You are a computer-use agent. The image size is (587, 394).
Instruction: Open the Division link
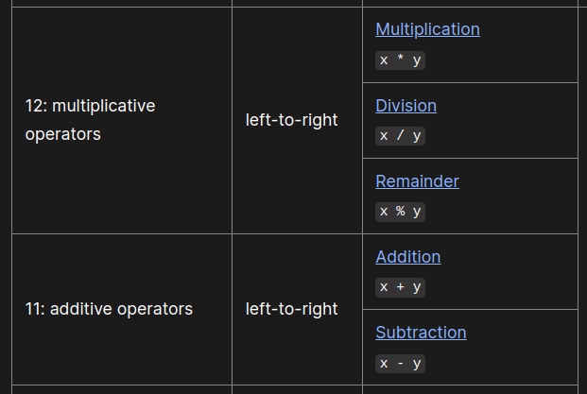406,105
